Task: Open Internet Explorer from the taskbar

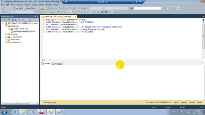Action: pyautogui.click(x=13, y=112)
